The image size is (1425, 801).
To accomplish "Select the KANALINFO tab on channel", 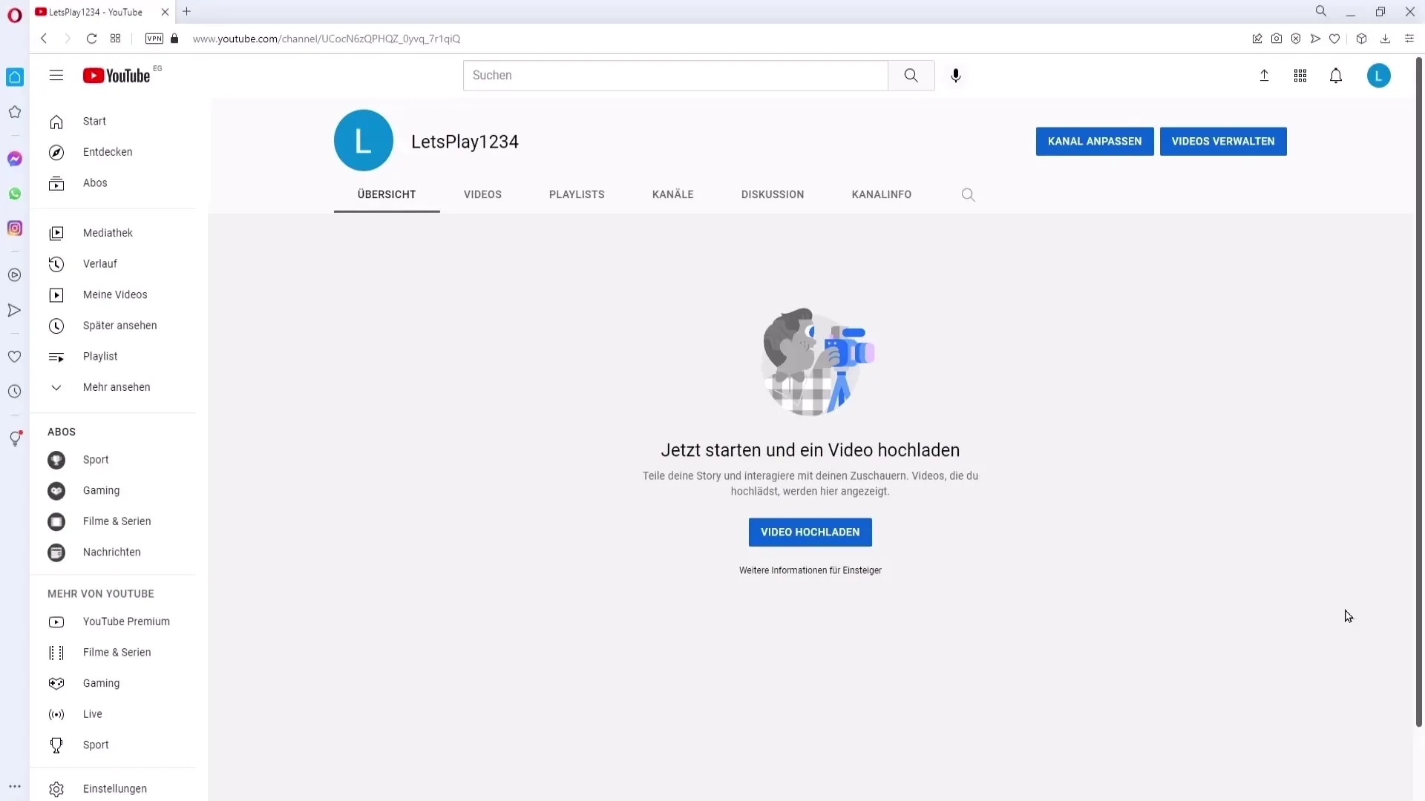I will tap(881, 194).
